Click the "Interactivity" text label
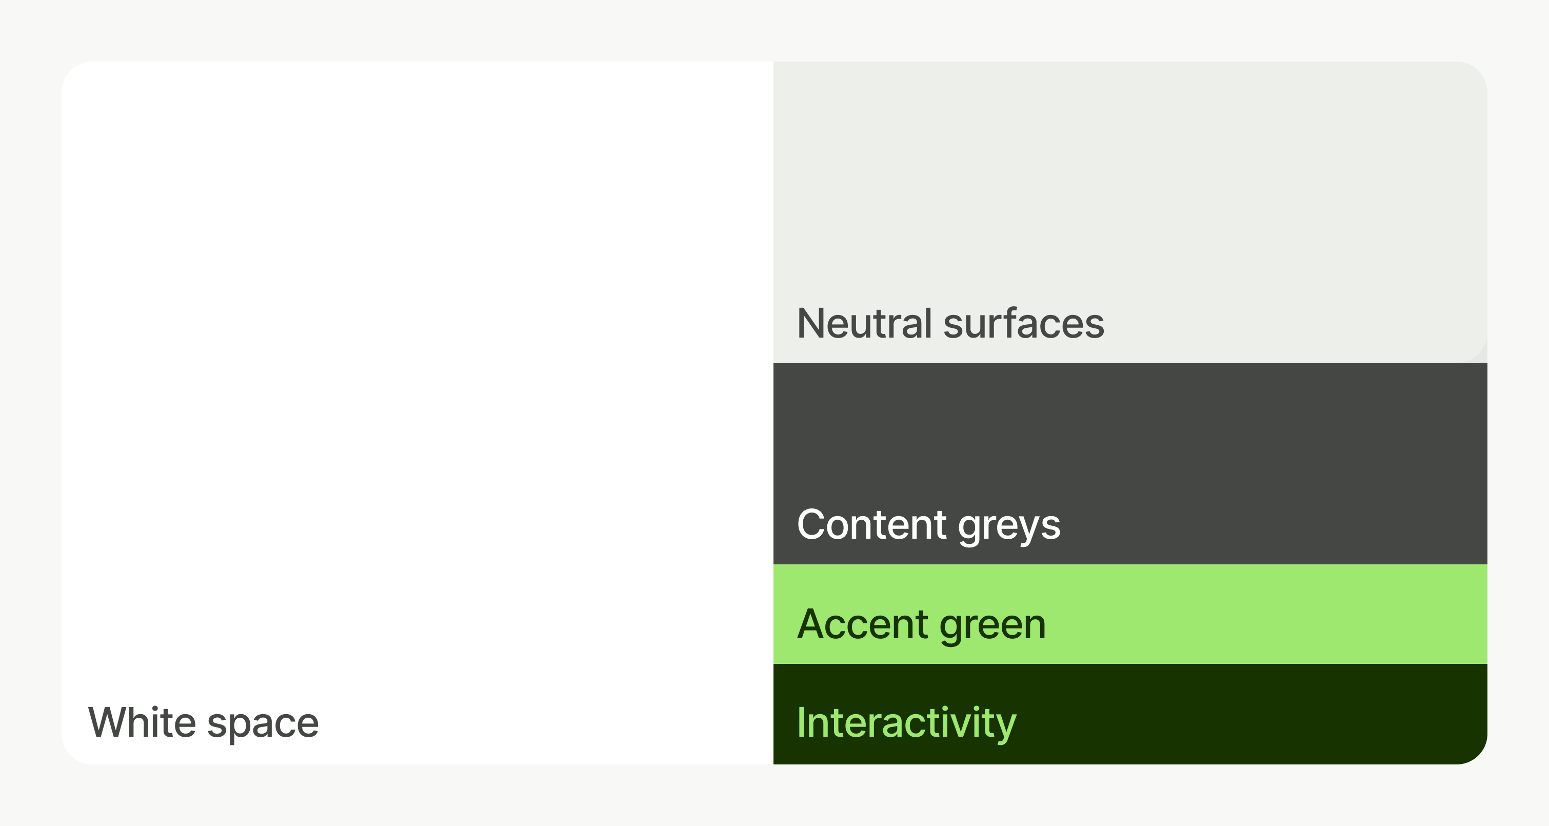1549x826 pixels. [x=906, y=722]
